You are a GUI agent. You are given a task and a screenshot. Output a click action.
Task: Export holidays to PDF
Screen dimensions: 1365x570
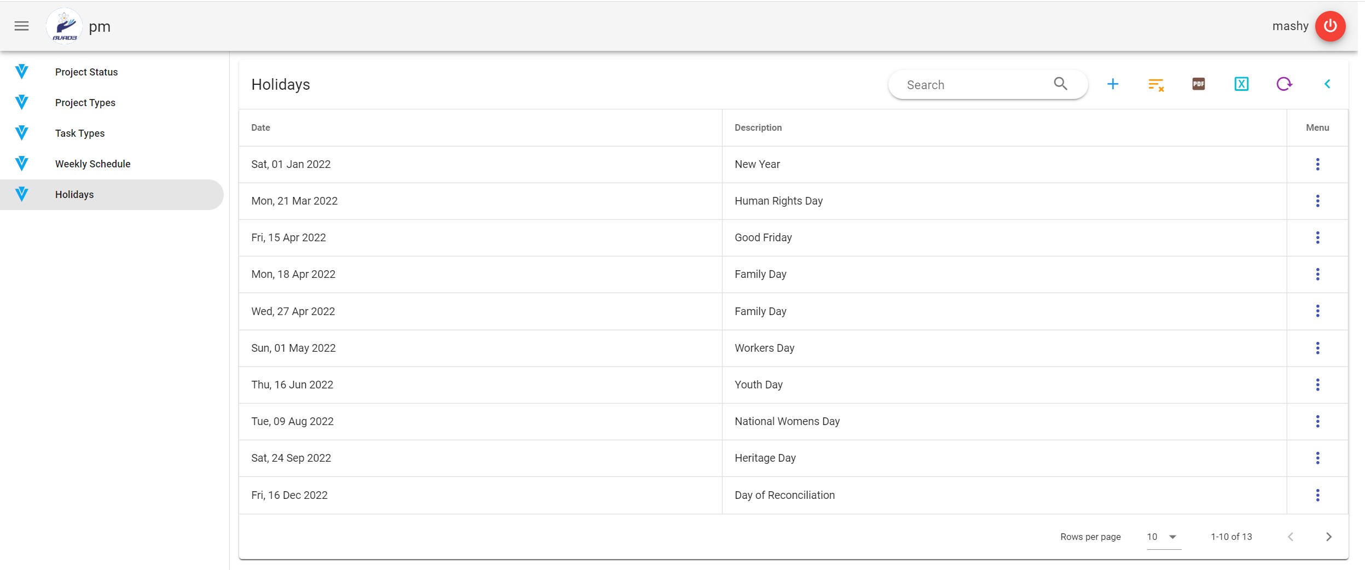pyautogui.click(x=1198, y=84)
